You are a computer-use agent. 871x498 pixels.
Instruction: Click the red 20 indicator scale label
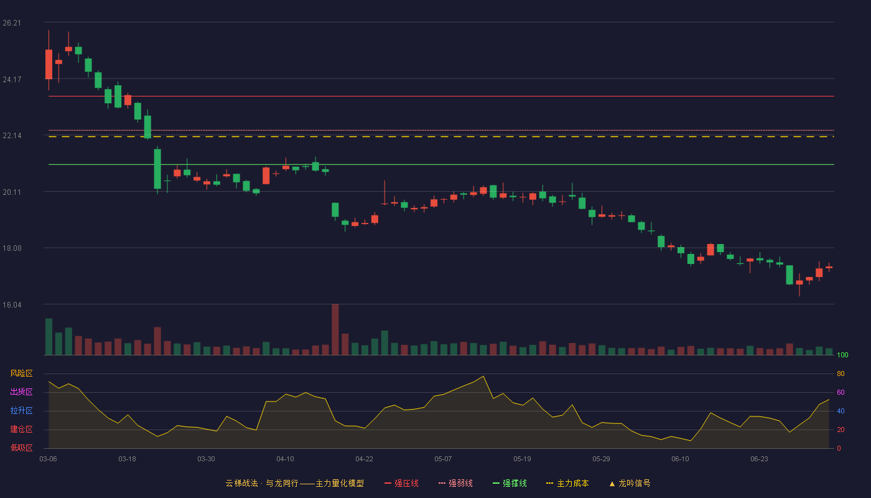(841, 430)
